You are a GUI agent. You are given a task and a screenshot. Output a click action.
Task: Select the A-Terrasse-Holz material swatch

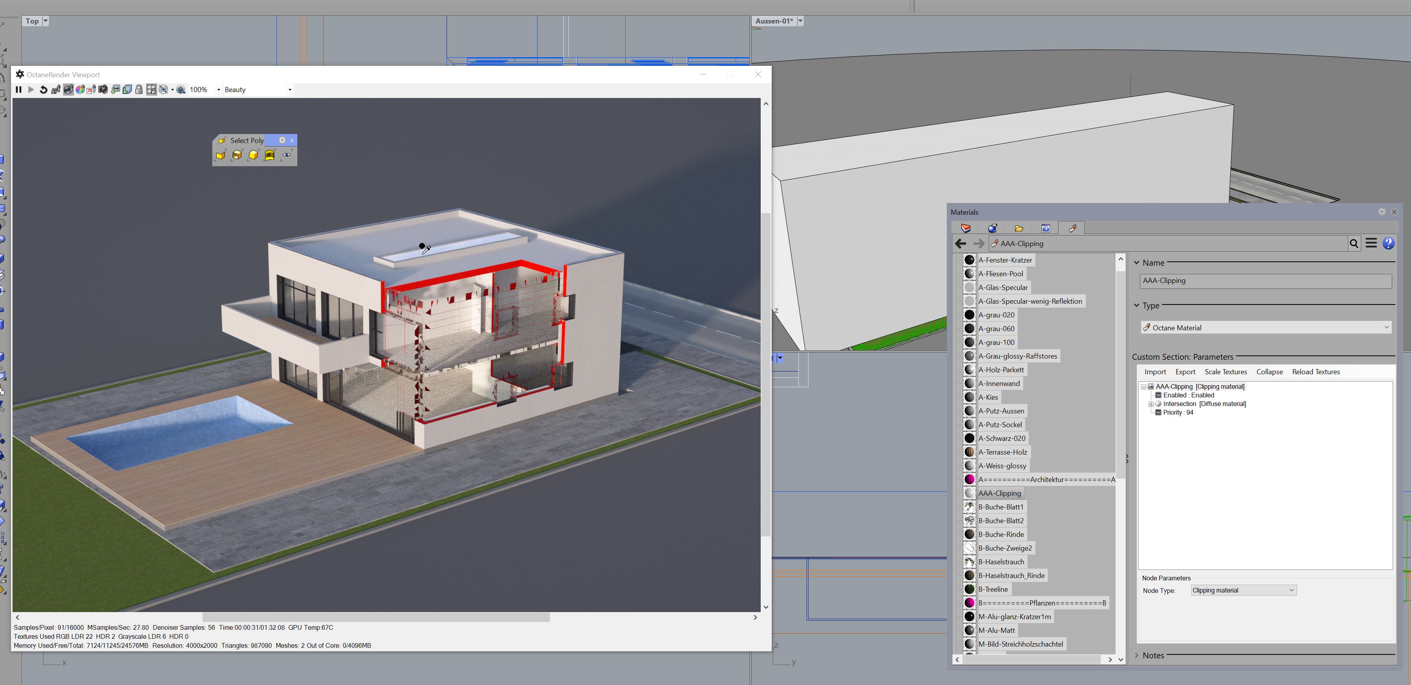point(970,452)
